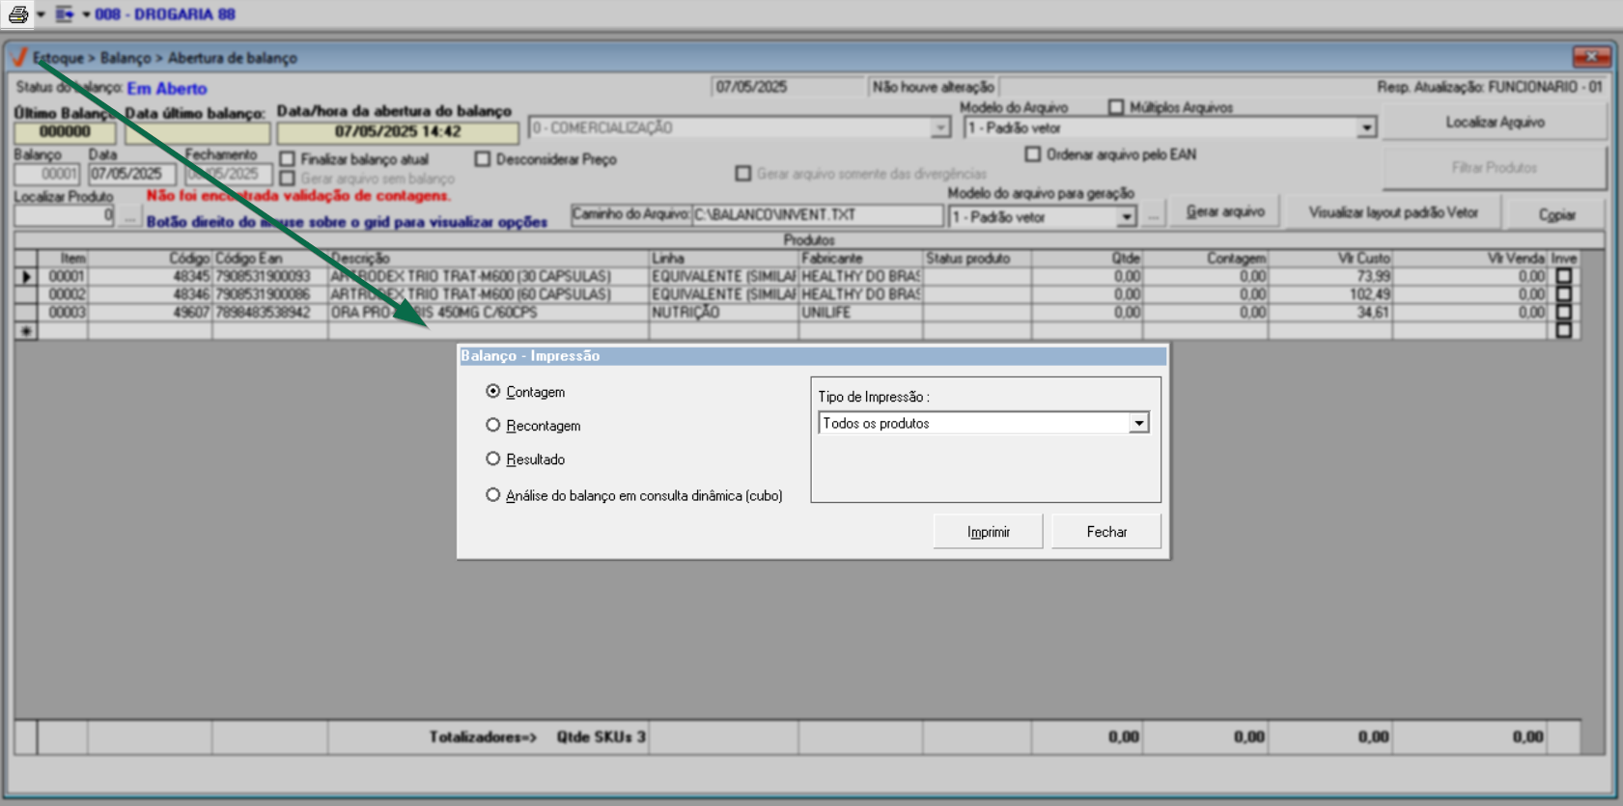Click the cost value 73,99
This screenshot has width=1623, height=806.
point(1330,277)
